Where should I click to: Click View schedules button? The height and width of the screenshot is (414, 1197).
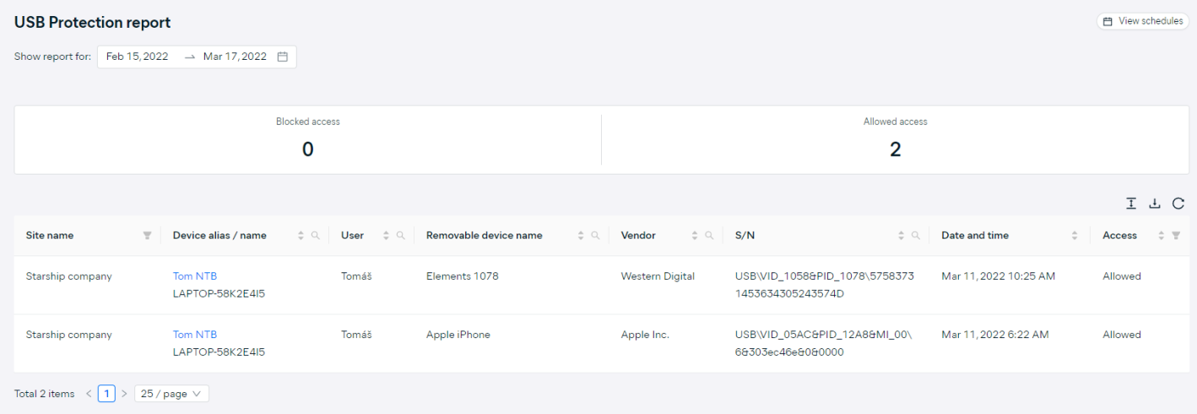[1143, 21]
